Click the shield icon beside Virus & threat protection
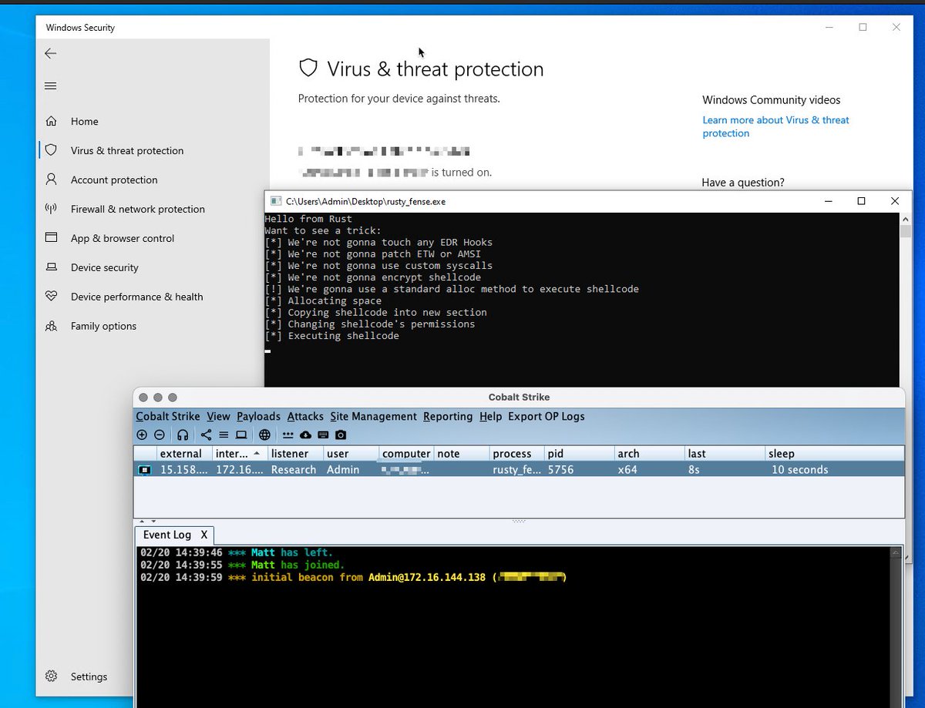This screenshot has height=708, width=925. 51,150
